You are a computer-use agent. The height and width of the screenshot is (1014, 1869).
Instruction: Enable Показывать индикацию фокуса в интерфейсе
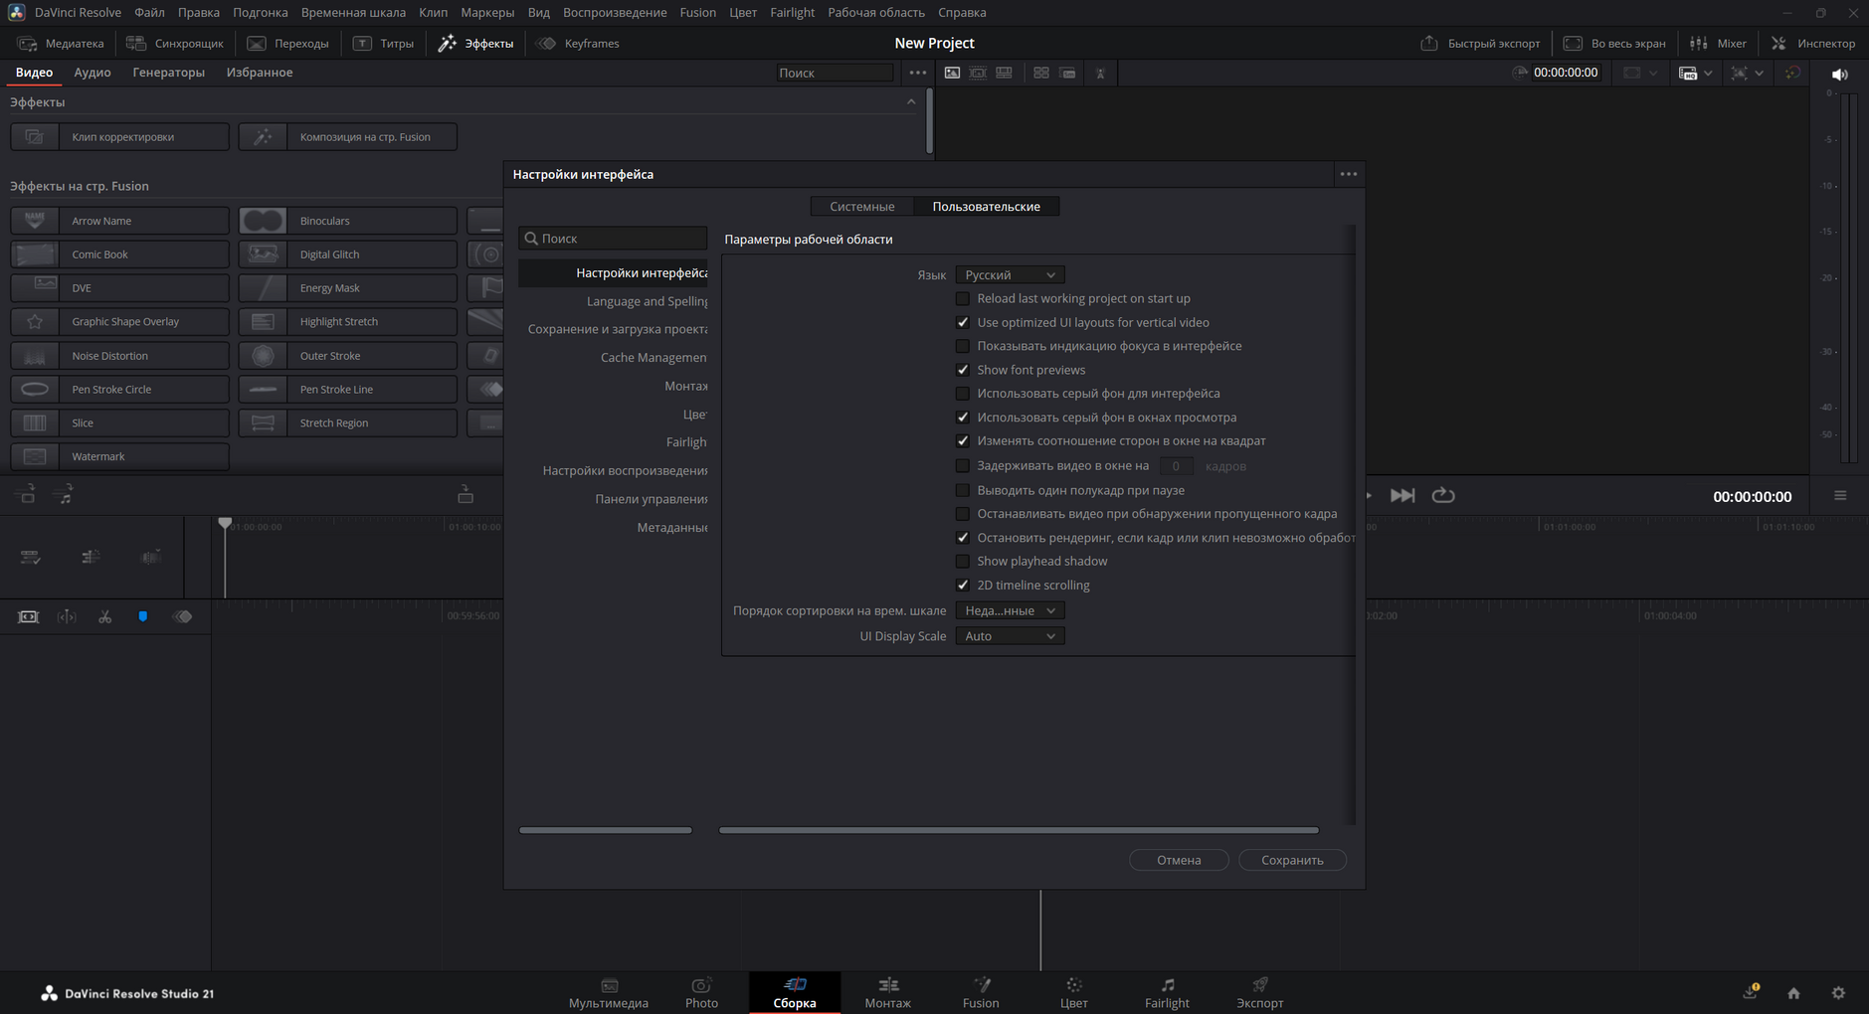click(x=963, y=346)
